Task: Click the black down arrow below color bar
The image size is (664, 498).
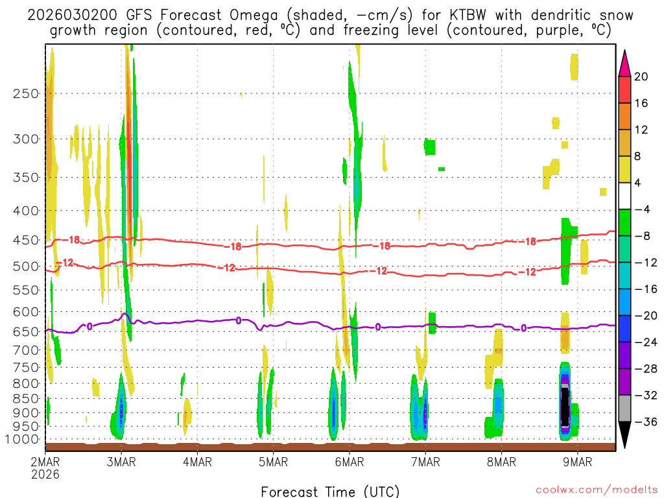Action: (624, 434)
